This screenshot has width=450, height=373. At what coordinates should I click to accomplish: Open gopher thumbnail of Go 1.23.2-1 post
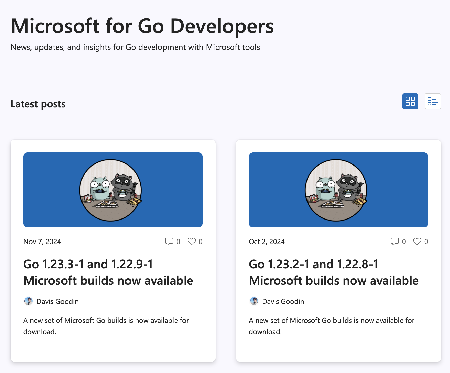click(x=339, y=190)
